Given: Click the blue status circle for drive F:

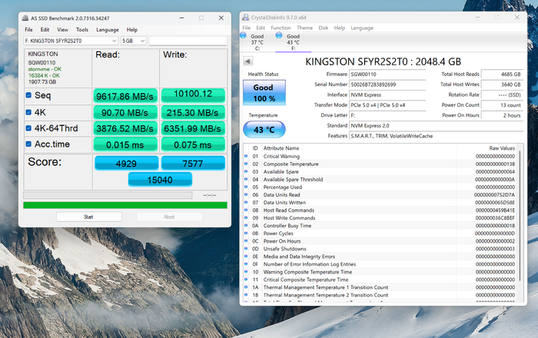Looking at the screenshot, I should point(279,35).
